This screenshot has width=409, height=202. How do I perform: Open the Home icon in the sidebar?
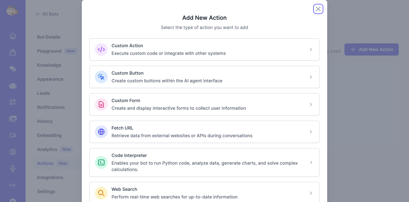click(x=13, y=36)
